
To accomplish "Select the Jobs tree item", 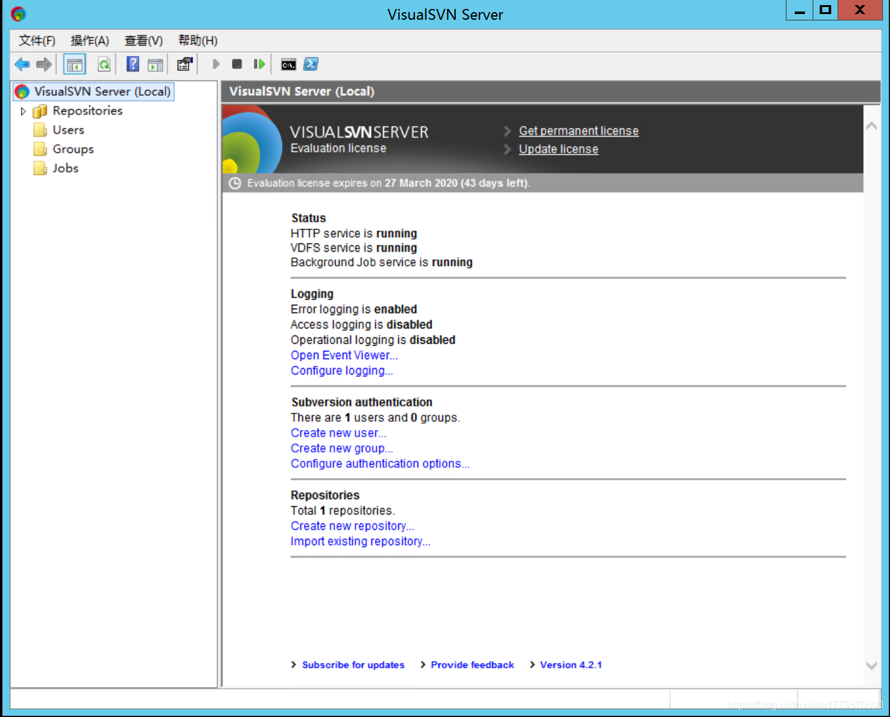I will coord(66,168).
